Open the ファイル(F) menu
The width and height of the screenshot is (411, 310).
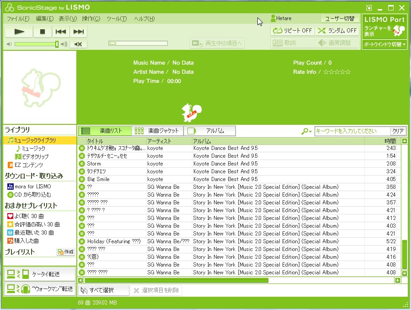click(18, 19)
